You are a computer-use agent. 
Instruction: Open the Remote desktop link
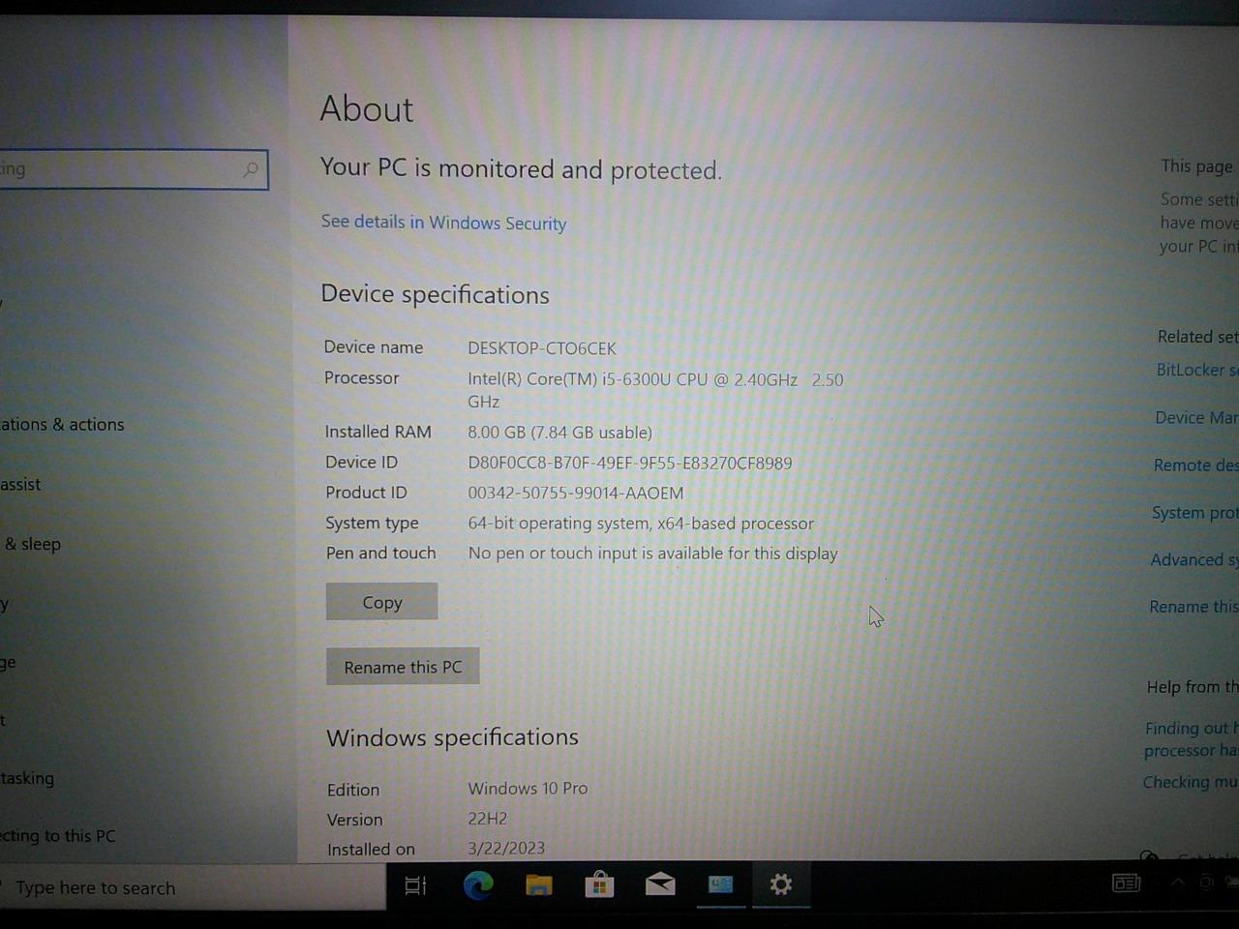(x=1195, y=464)
